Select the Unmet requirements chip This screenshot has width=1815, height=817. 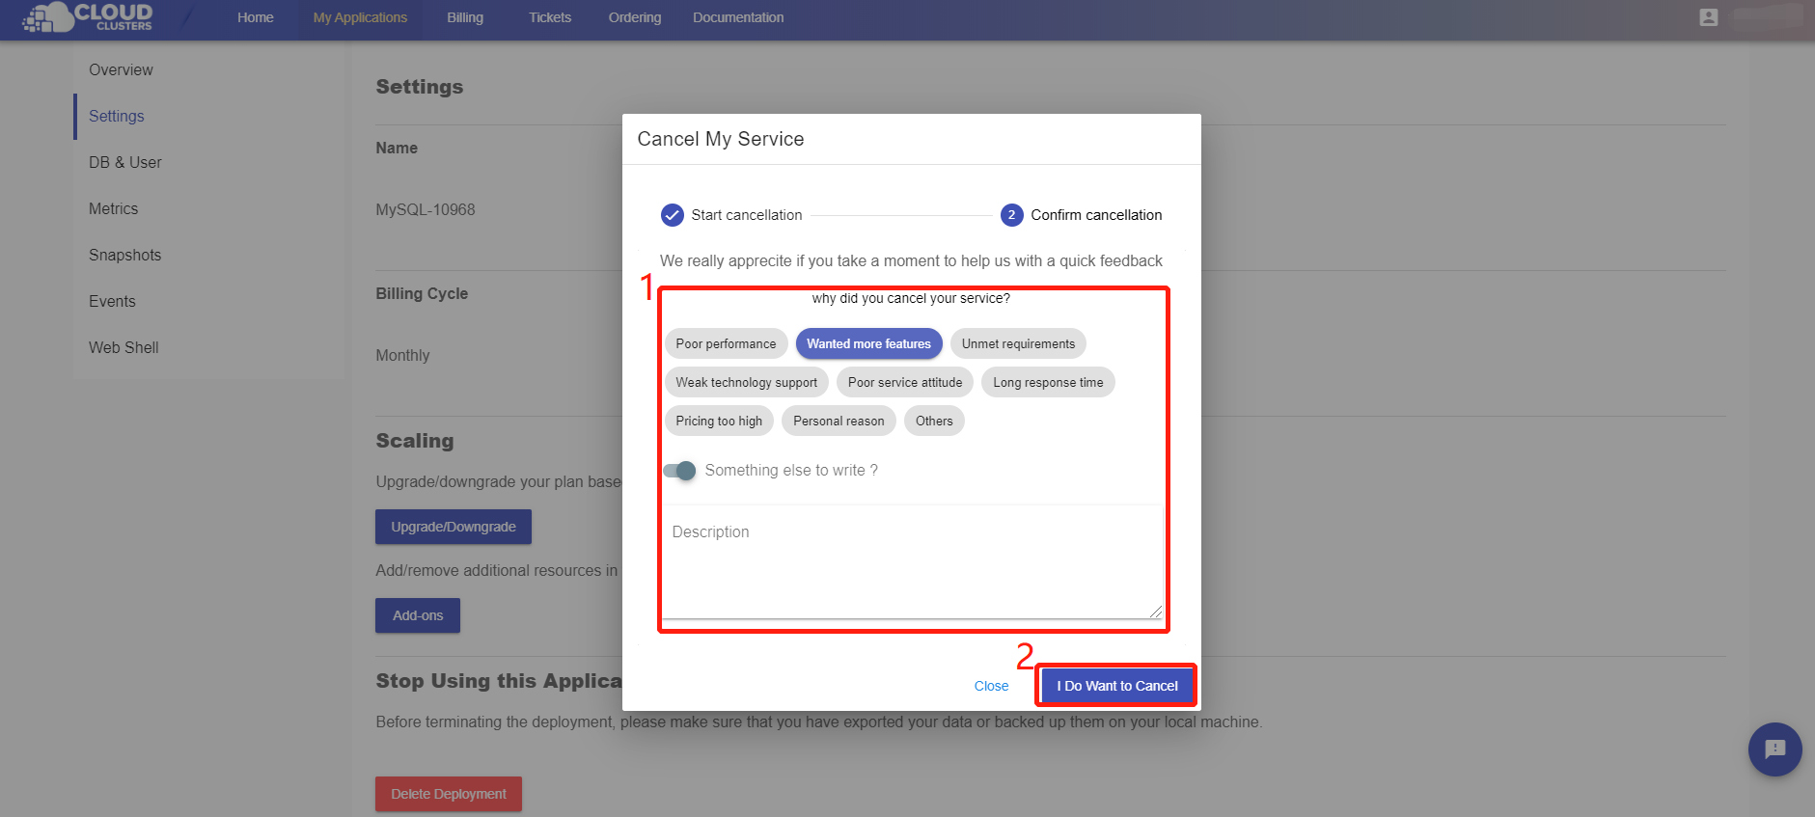(x=1018, y=343)
